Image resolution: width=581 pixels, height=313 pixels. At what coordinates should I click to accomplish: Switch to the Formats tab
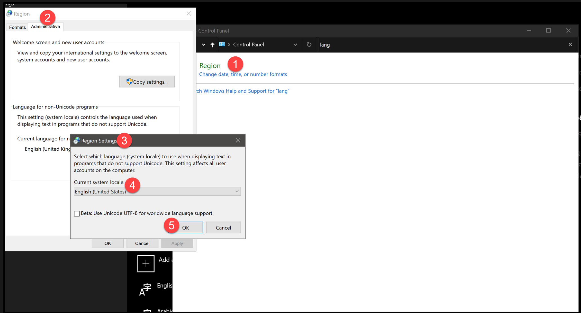pyautogui.click(x=17, y=27)
